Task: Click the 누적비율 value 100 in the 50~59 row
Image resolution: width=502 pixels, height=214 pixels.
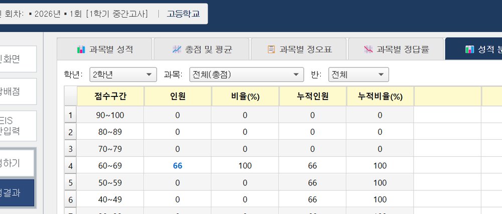Action: coord(380,183)
